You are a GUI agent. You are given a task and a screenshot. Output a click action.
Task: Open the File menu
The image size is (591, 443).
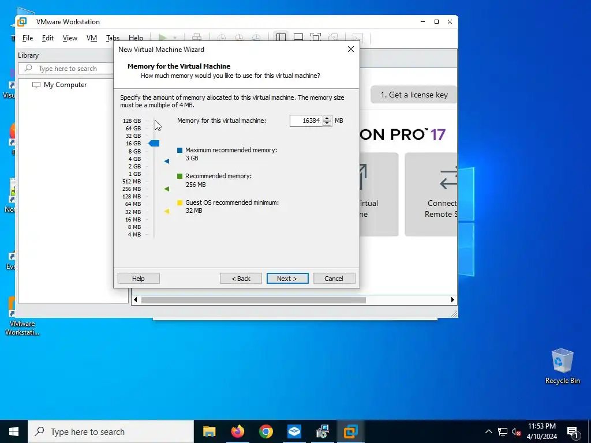(x=28, y=38)
